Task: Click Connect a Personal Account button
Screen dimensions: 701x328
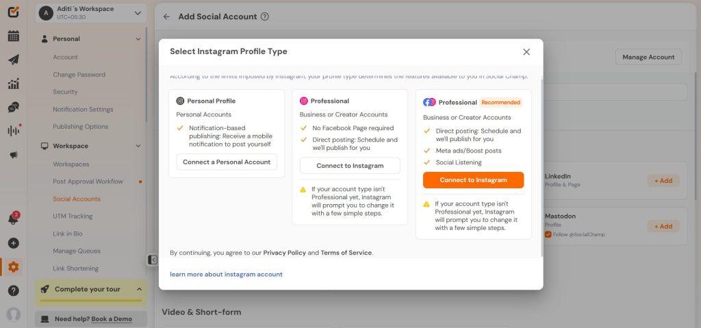Action: [x=227, y=162]
